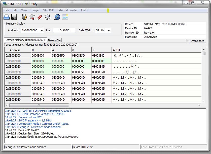
Task: Select cell 080094FD in the memory table
Action: point(61,55)
